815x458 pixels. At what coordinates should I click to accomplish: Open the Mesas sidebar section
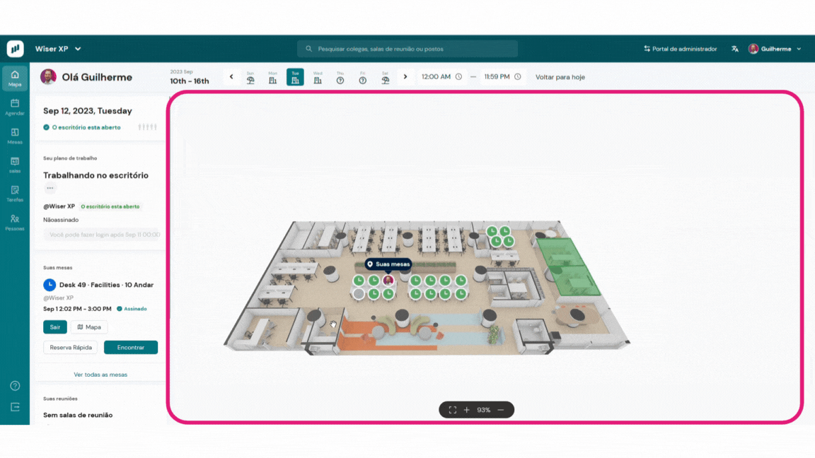[x=15, y=136]
